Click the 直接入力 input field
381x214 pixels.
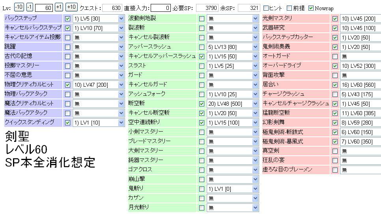(x=161, y=8)
